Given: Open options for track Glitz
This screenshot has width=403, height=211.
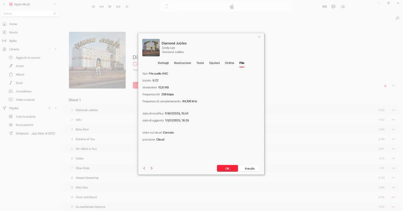Looking at the screenshot, I should tap(393, 120).
